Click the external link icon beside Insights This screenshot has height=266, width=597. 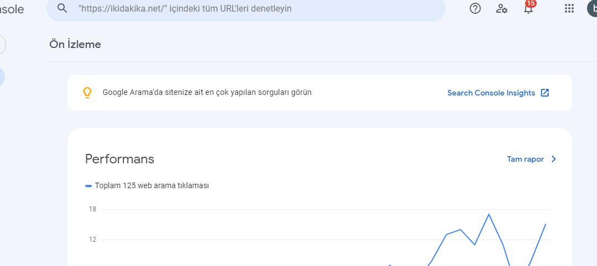click(x=545, y=93)
